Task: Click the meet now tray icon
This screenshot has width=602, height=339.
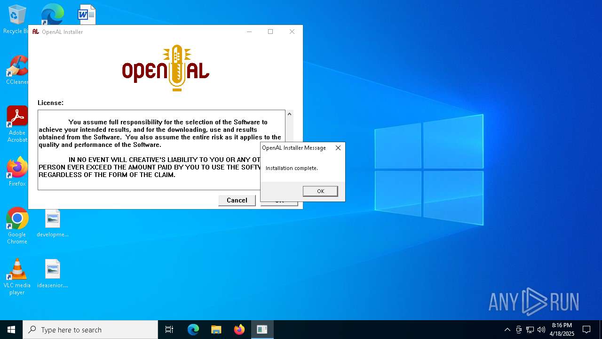Action: [519, 330]
